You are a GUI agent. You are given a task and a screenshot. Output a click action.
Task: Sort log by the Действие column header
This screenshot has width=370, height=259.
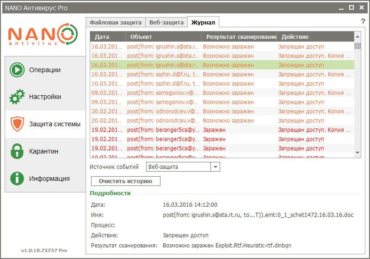[315, 37]
